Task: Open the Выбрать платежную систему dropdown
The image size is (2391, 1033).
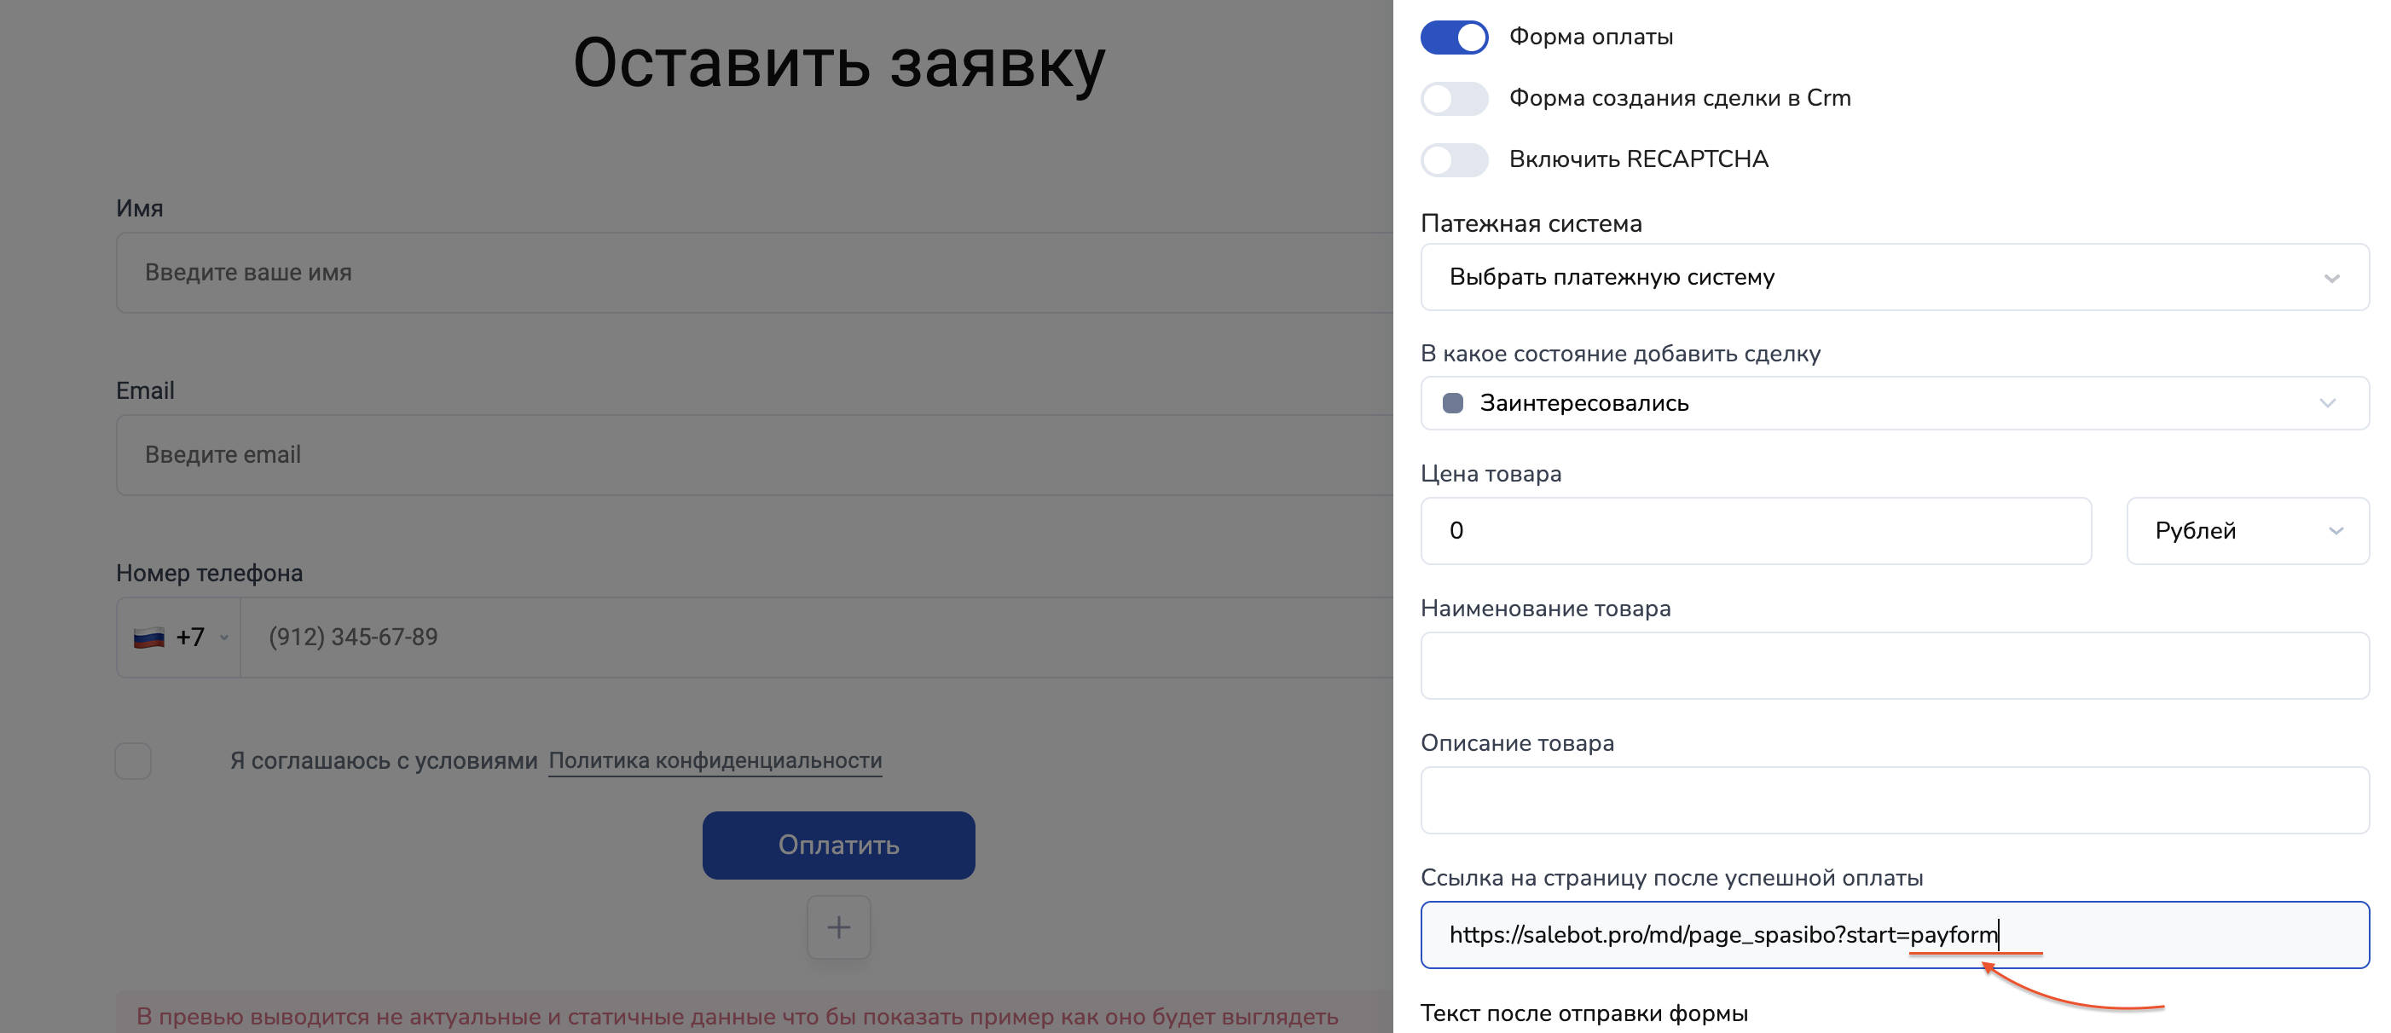Action: tap(1894, 278)
